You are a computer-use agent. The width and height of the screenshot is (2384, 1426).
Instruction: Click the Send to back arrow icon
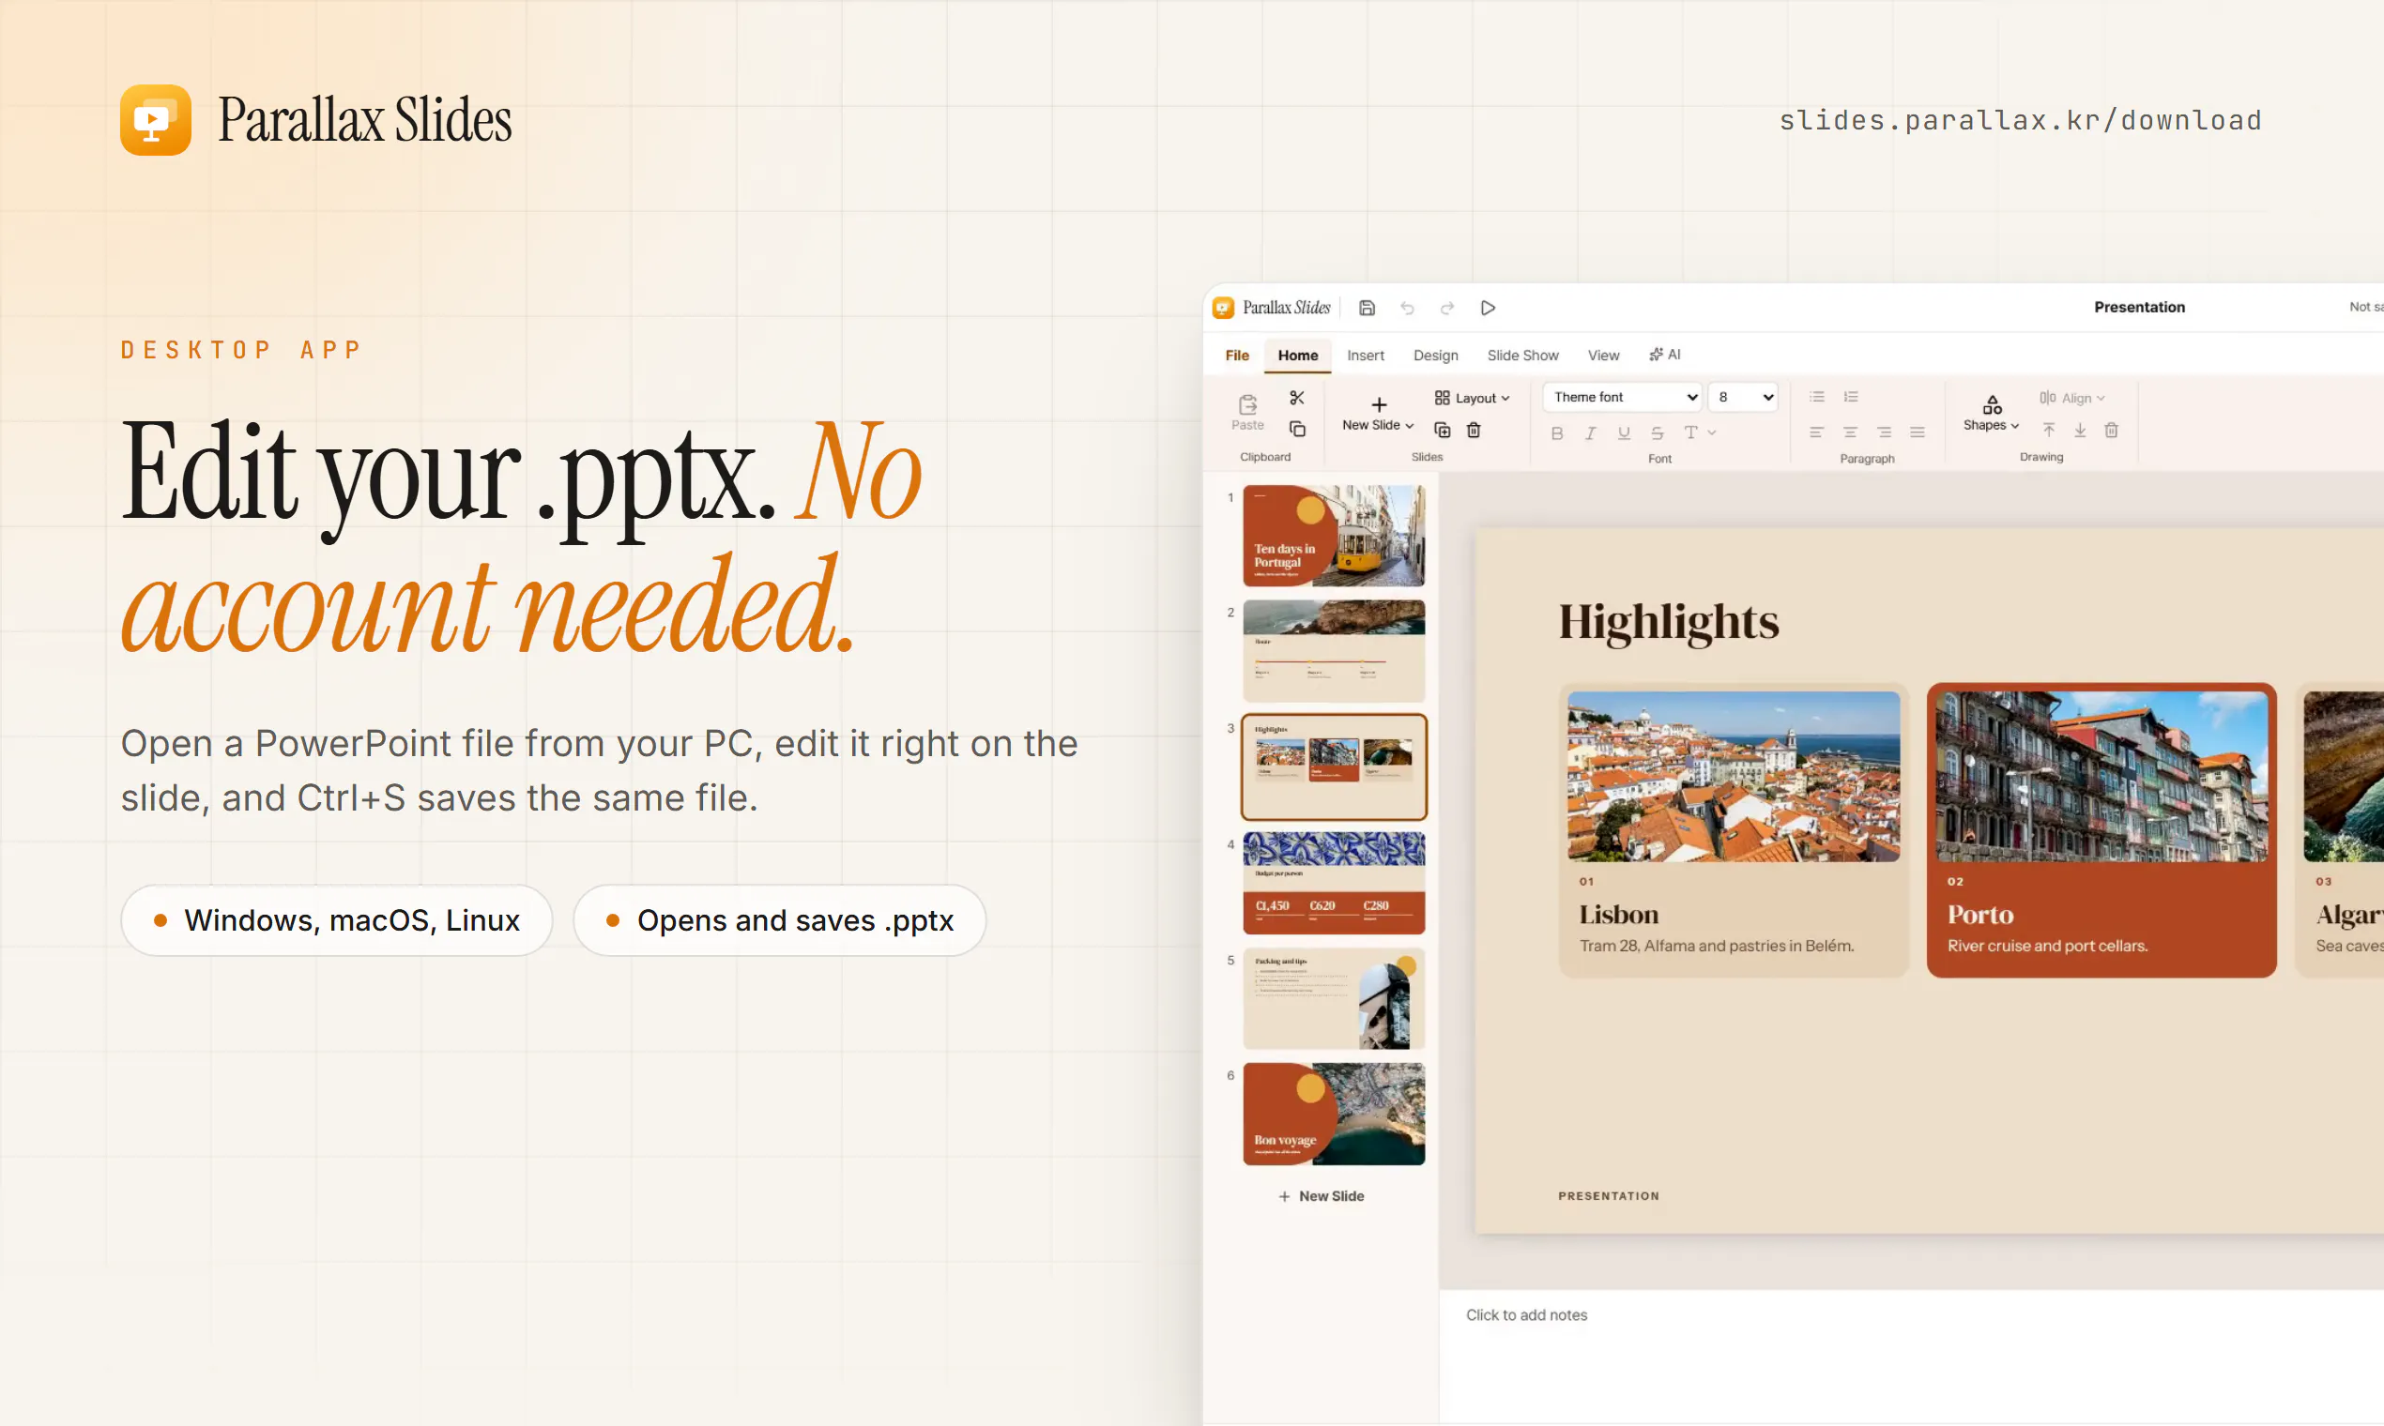[2079, 430]
